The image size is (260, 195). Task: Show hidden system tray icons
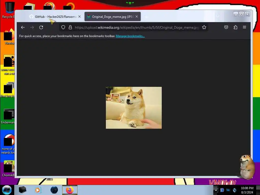click(216, 190)
